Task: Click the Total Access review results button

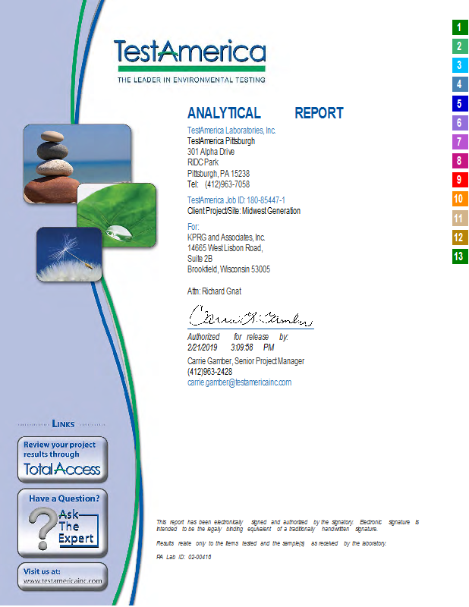Action: (x=62, y=460)
